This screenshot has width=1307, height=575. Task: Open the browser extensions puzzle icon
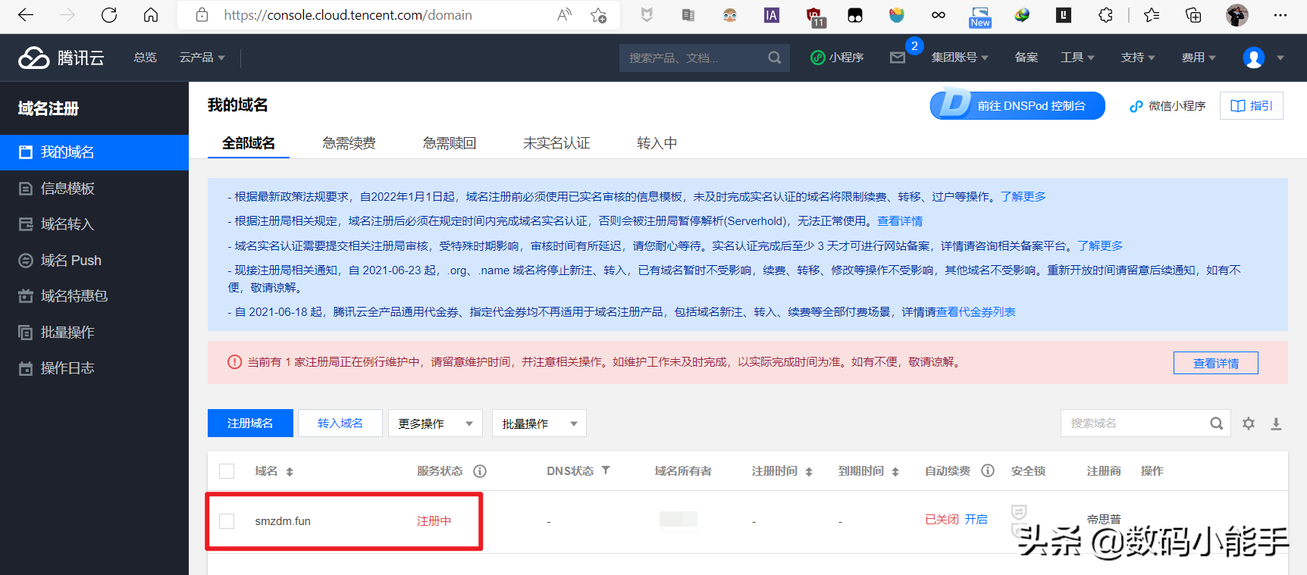click(1106, 15)
